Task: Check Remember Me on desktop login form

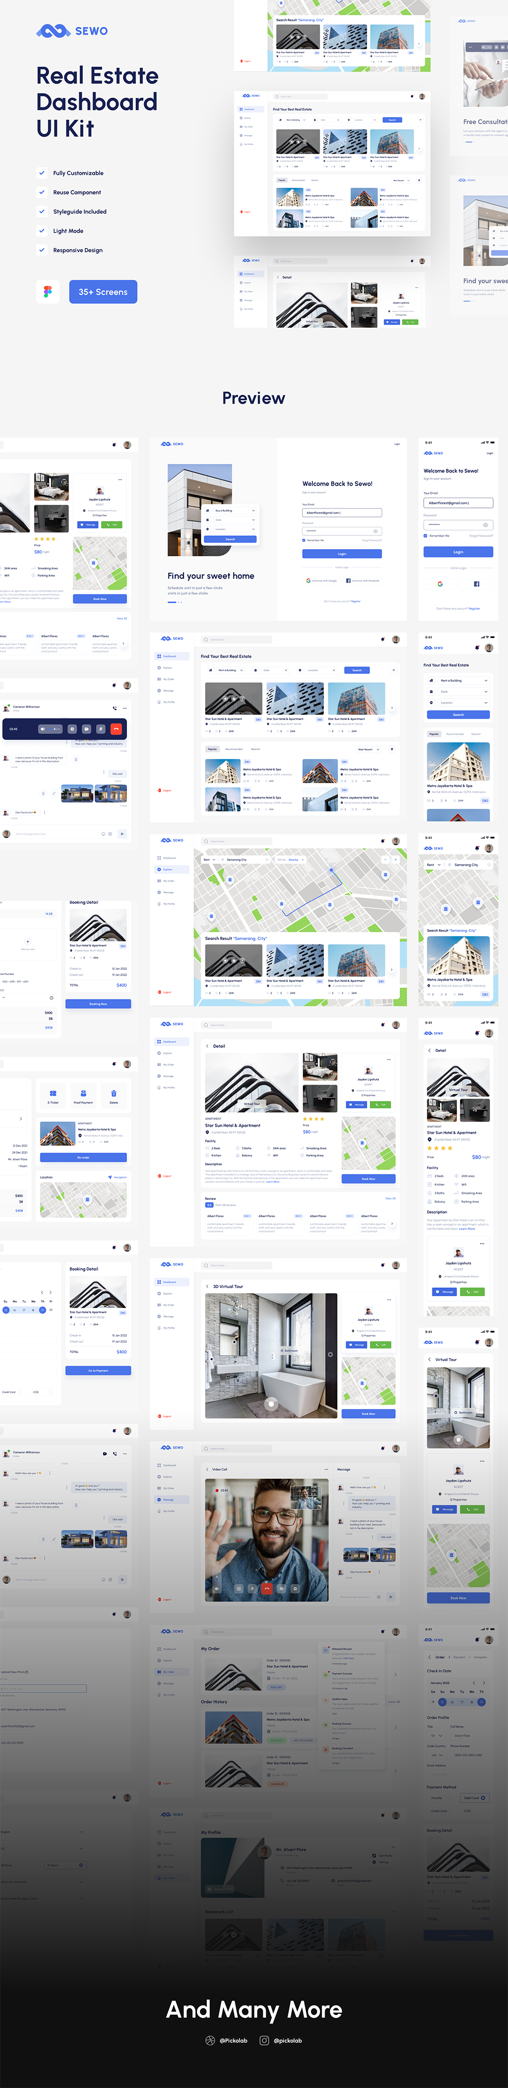Action: pyautogui.click(x=304, y=540)
